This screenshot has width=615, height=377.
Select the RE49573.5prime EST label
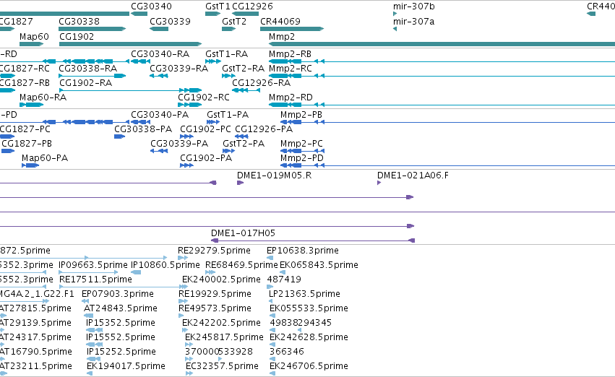point(215,309)
